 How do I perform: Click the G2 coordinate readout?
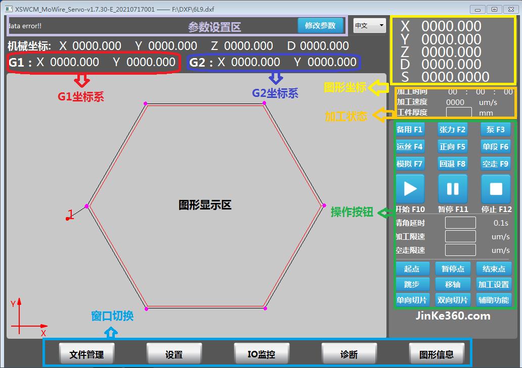pyautogui.click(x=273, y=62)
